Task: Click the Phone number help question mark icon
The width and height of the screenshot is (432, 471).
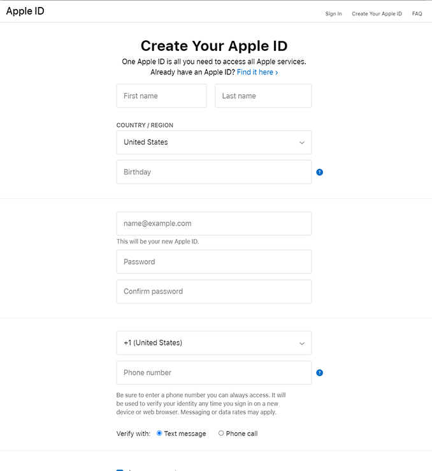Action: point(319,373)
